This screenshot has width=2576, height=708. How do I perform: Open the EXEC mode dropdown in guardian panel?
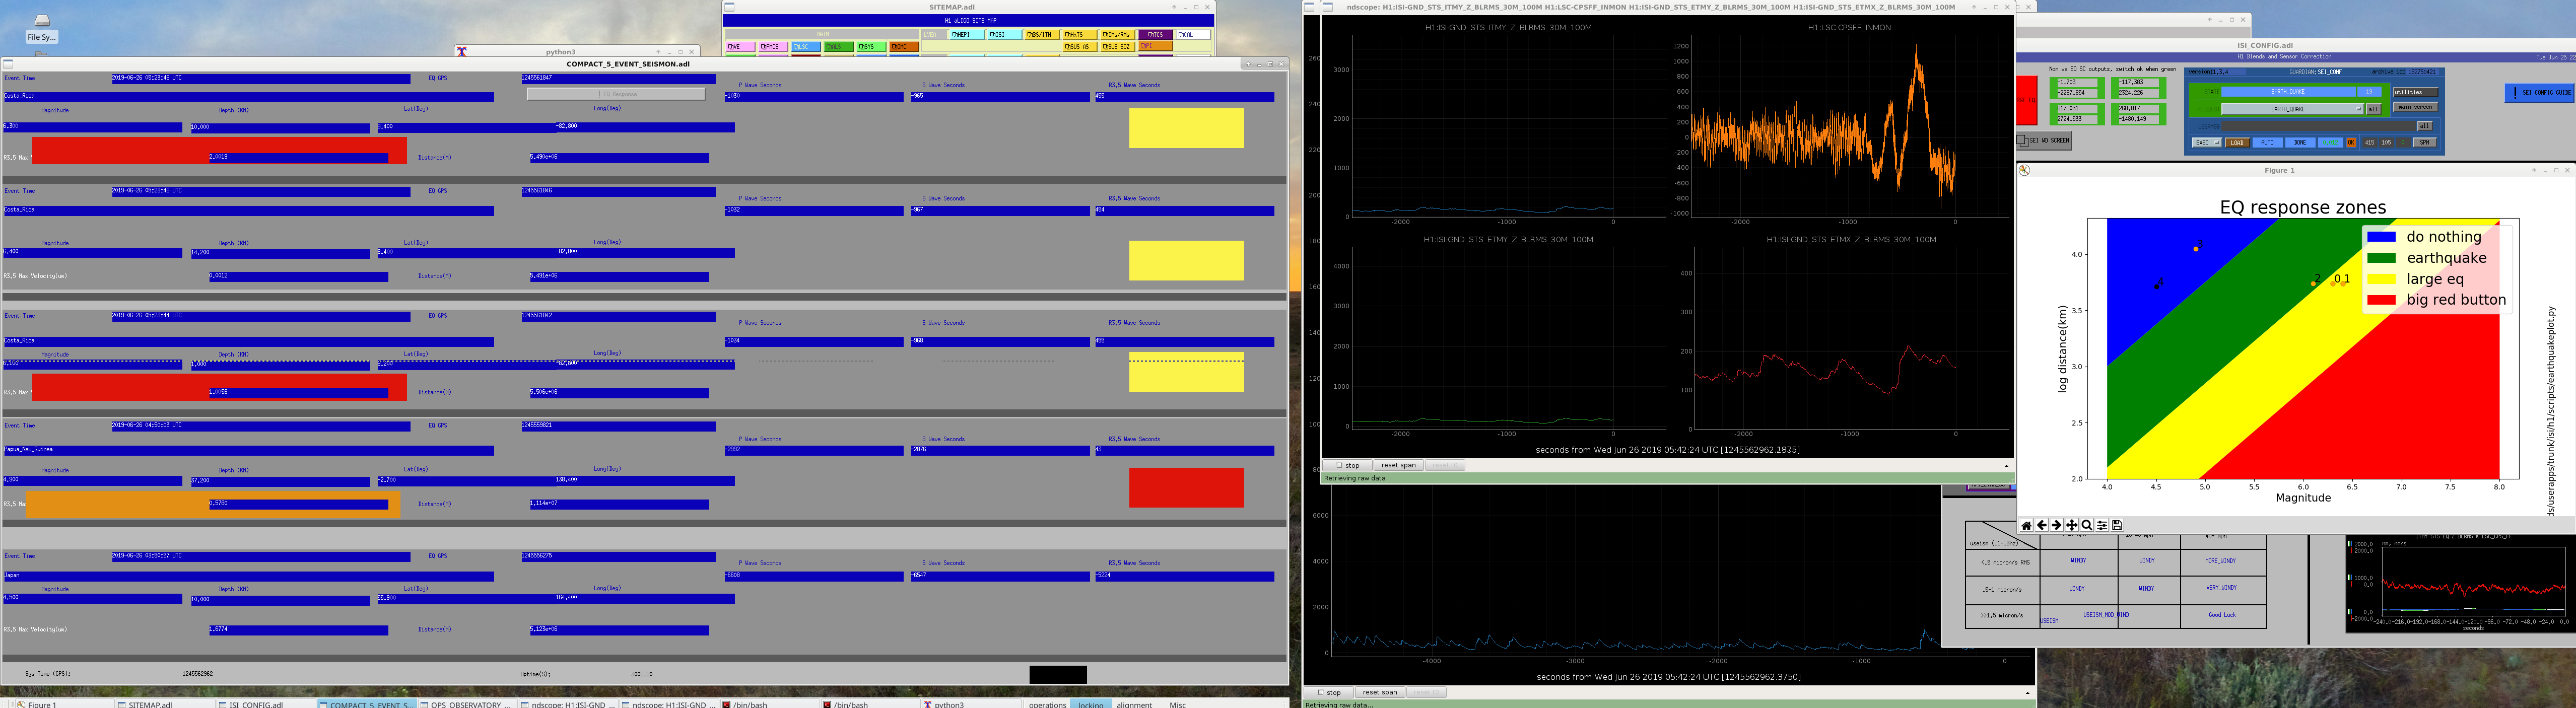[2207, 143]
